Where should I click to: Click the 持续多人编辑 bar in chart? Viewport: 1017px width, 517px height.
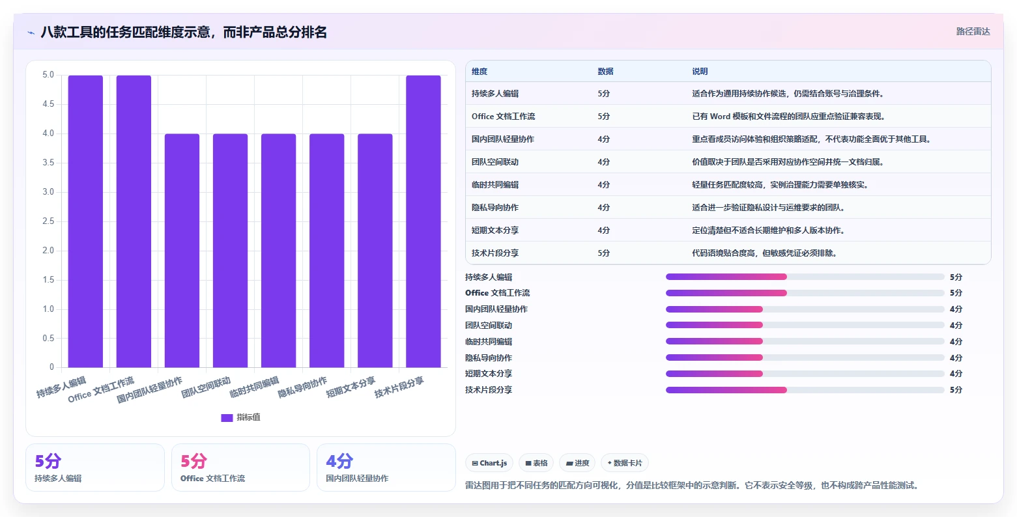[85, 221]
